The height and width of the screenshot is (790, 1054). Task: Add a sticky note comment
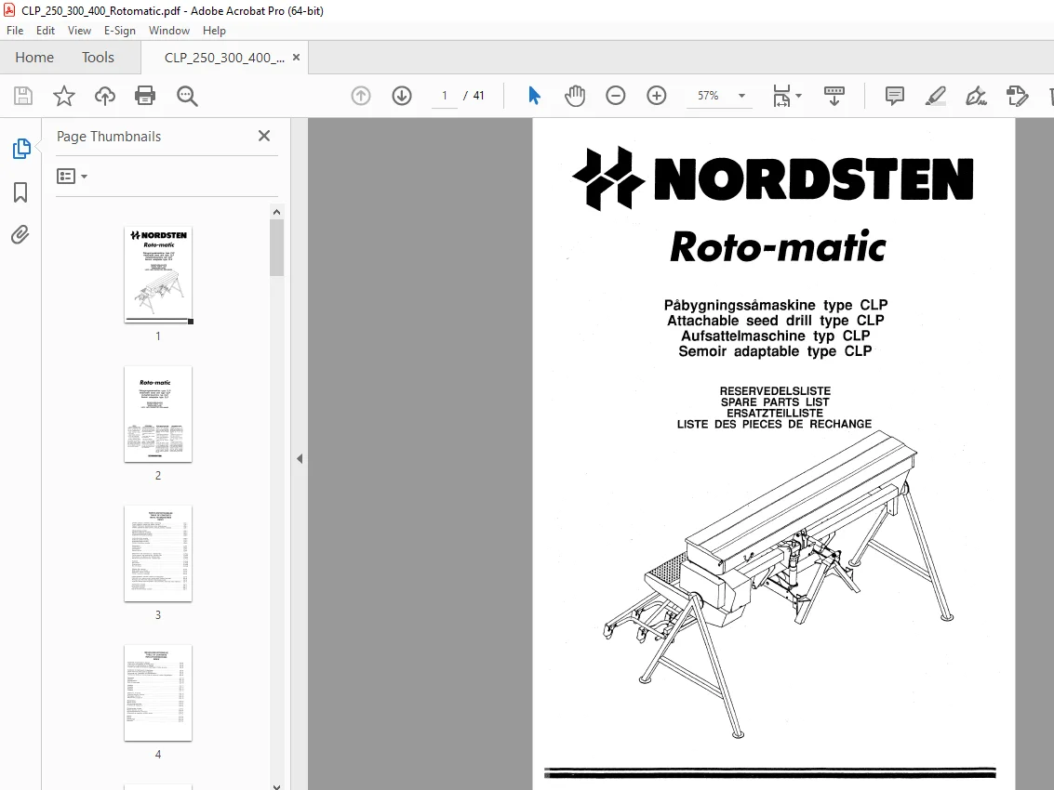click(x=895, y=96)
